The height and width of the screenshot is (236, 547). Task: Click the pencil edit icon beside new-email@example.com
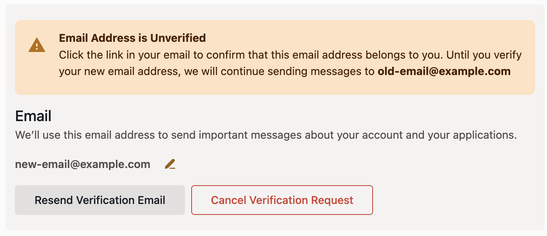(170, 164)
